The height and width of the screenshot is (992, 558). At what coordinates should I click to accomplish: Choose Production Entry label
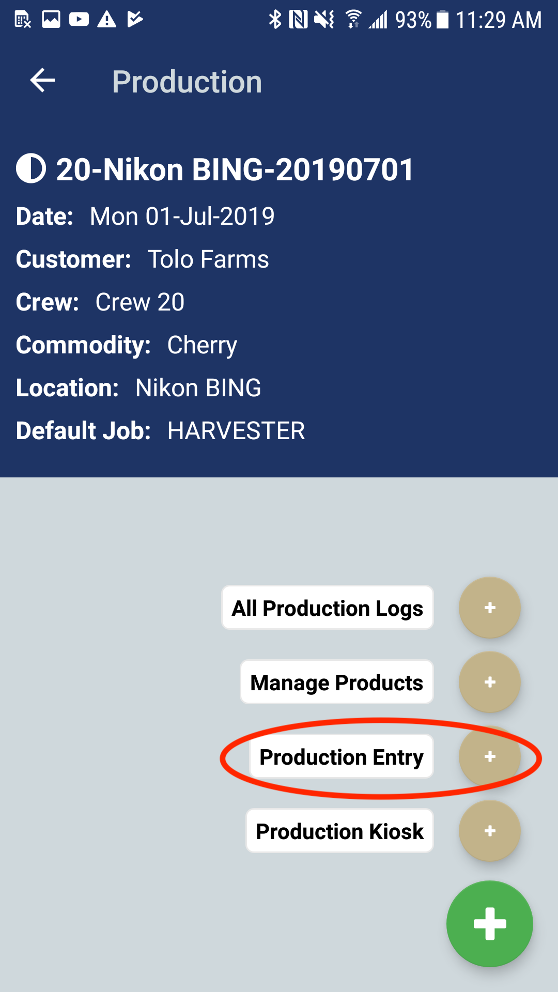click(341, 757)
